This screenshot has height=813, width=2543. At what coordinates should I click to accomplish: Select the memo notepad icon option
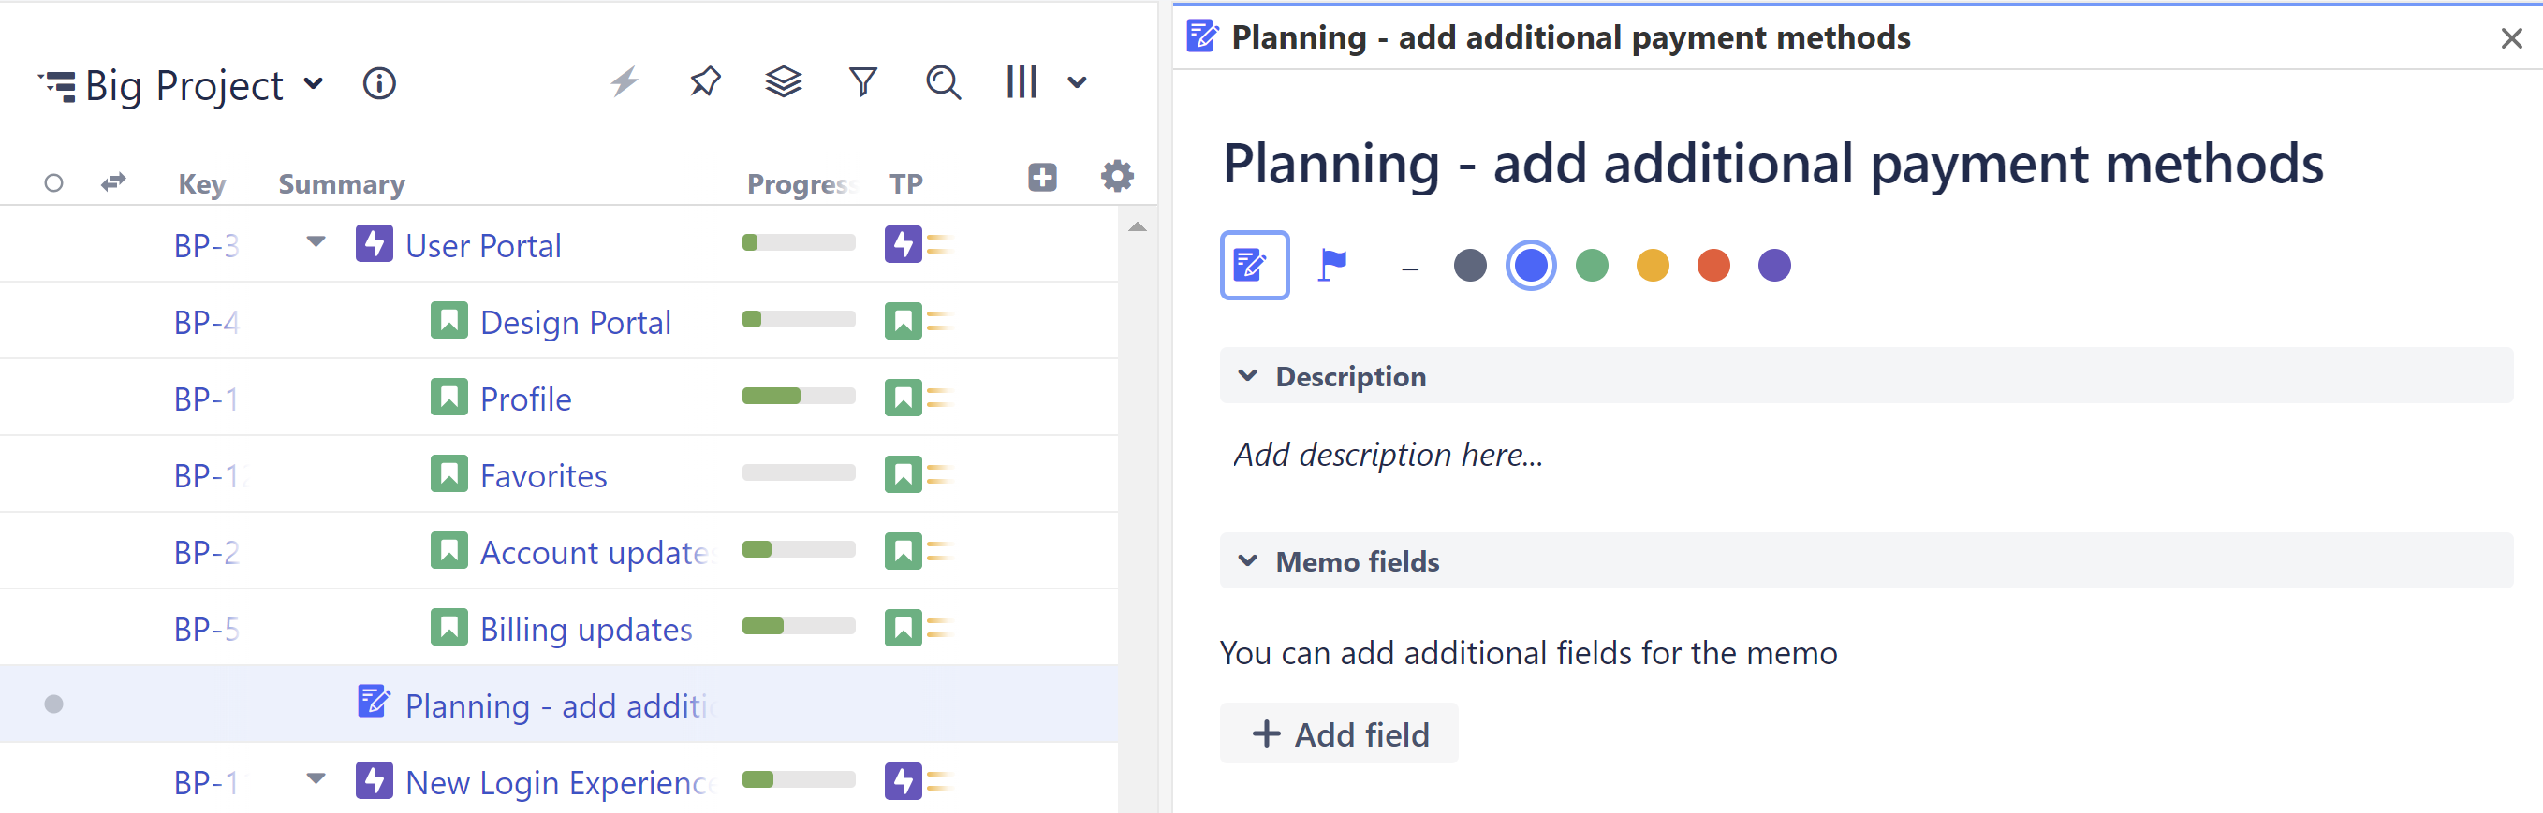1254,265
